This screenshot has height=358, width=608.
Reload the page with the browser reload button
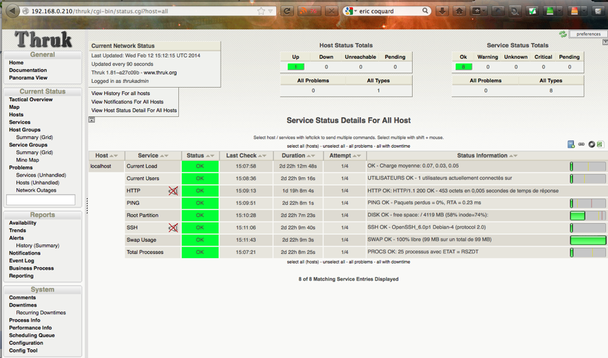(287, 11)
